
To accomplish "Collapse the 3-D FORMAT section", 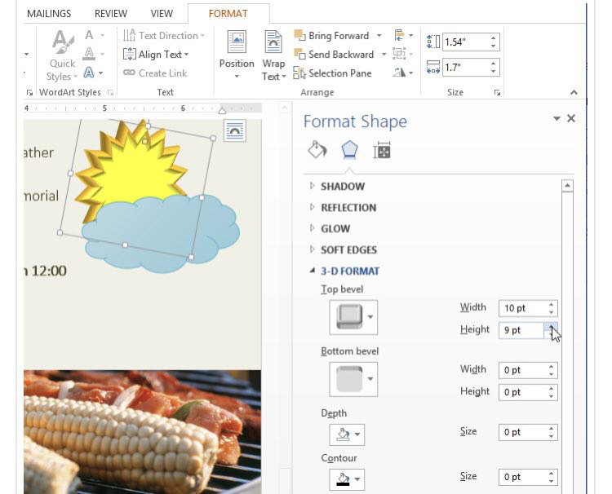I will (349, 271).
